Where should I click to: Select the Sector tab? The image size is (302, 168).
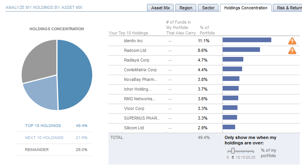tap(208, 8)
